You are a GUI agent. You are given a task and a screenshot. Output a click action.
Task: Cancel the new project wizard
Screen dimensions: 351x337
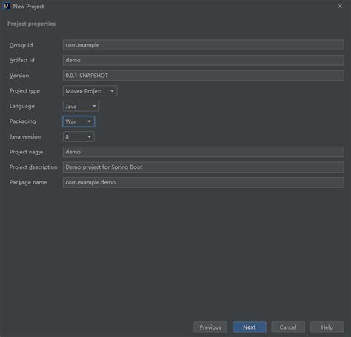tap(288, 327)
